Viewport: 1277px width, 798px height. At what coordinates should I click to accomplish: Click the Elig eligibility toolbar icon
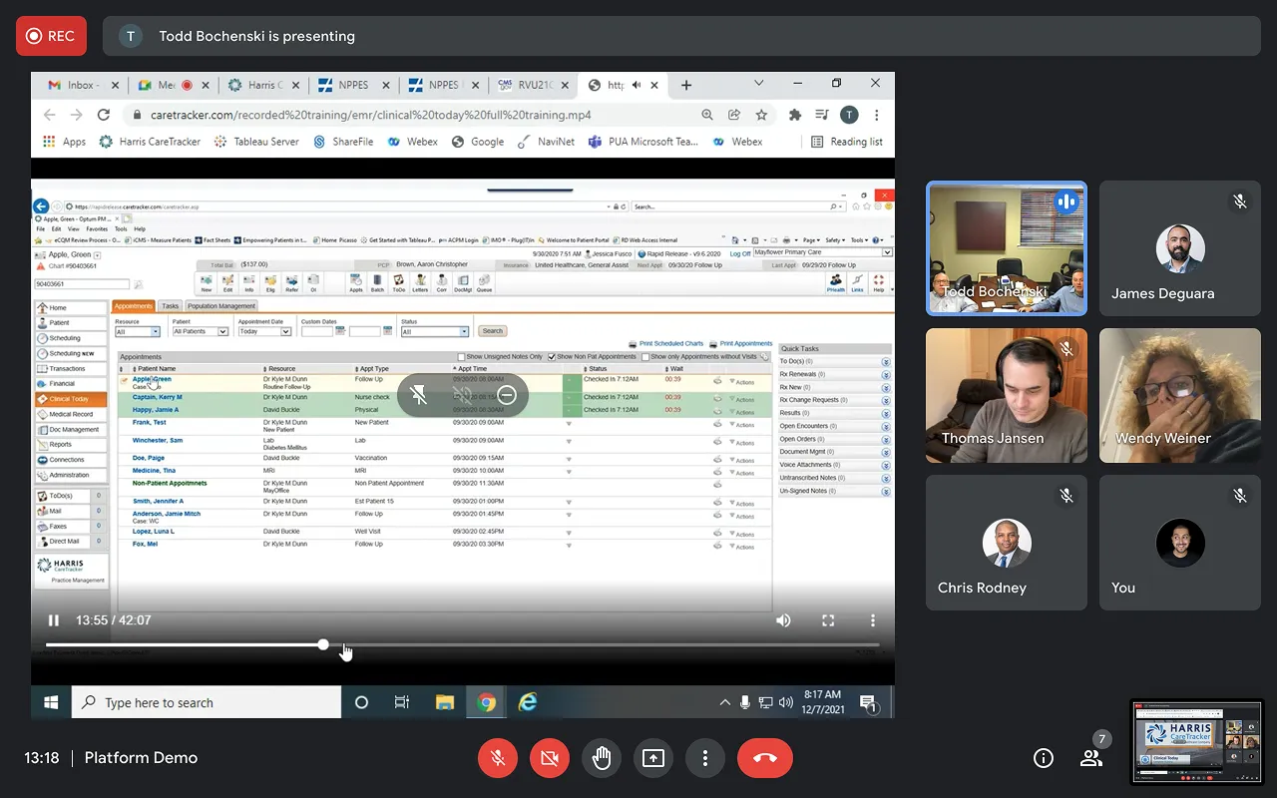270,283
